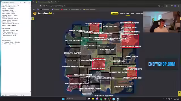Open the Notepad File menu

click(x=3, y=5)
